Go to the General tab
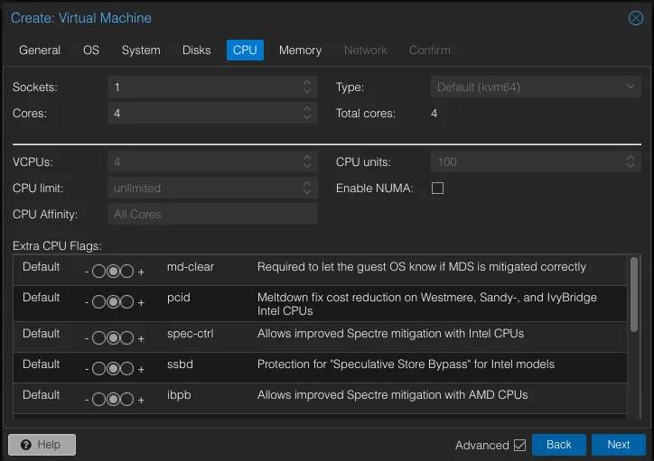 click(x=40, y=50)
